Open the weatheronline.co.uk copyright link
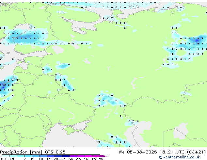 pyautogui.click(x=180, y=157)
